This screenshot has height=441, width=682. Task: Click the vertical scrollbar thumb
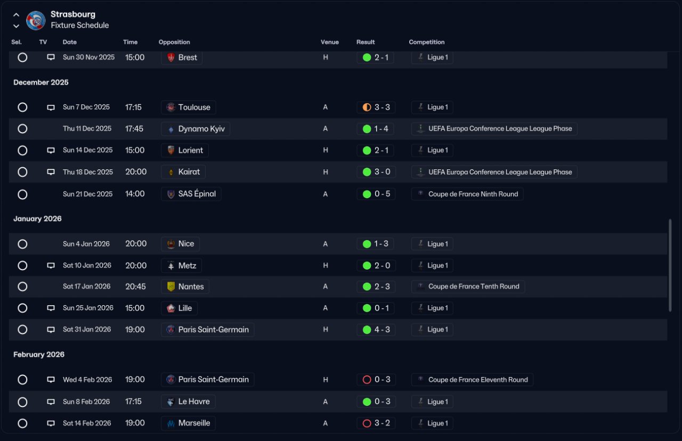(x=670, y=265)
